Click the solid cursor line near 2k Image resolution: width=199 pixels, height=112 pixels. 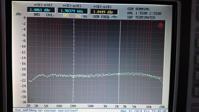(119, 62)
